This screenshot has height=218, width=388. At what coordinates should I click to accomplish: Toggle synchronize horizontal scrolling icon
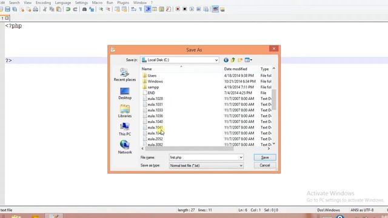pos(124,9)
